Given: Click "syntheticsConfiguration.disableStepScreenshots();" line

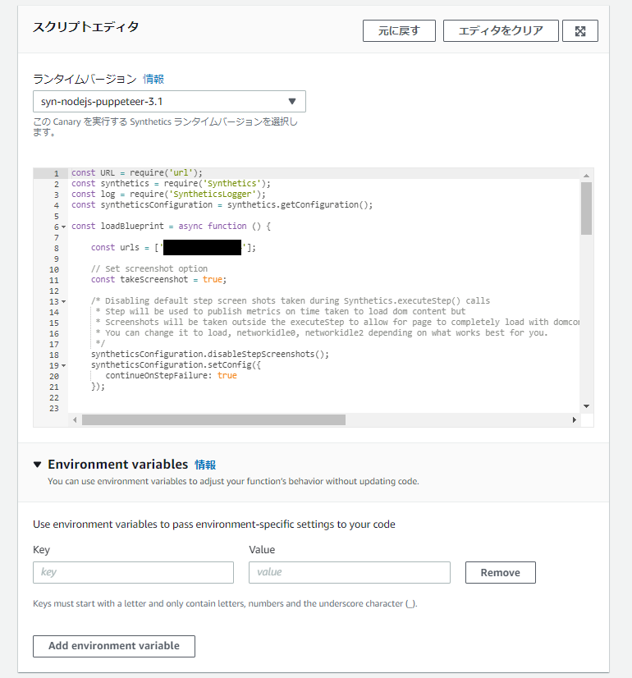Looking at the screenshot, I should pyautogui.click(x=210, y=354).
